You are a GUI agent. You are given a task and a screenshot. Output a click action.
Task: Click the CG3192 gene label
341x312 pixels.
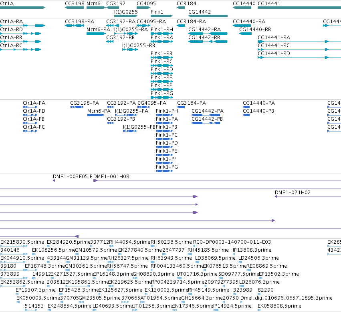coord(116,4)
